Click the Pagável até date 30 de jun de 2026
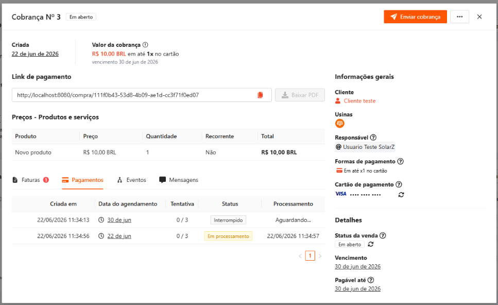The image size is (498, 305). [x=357, y=289]
